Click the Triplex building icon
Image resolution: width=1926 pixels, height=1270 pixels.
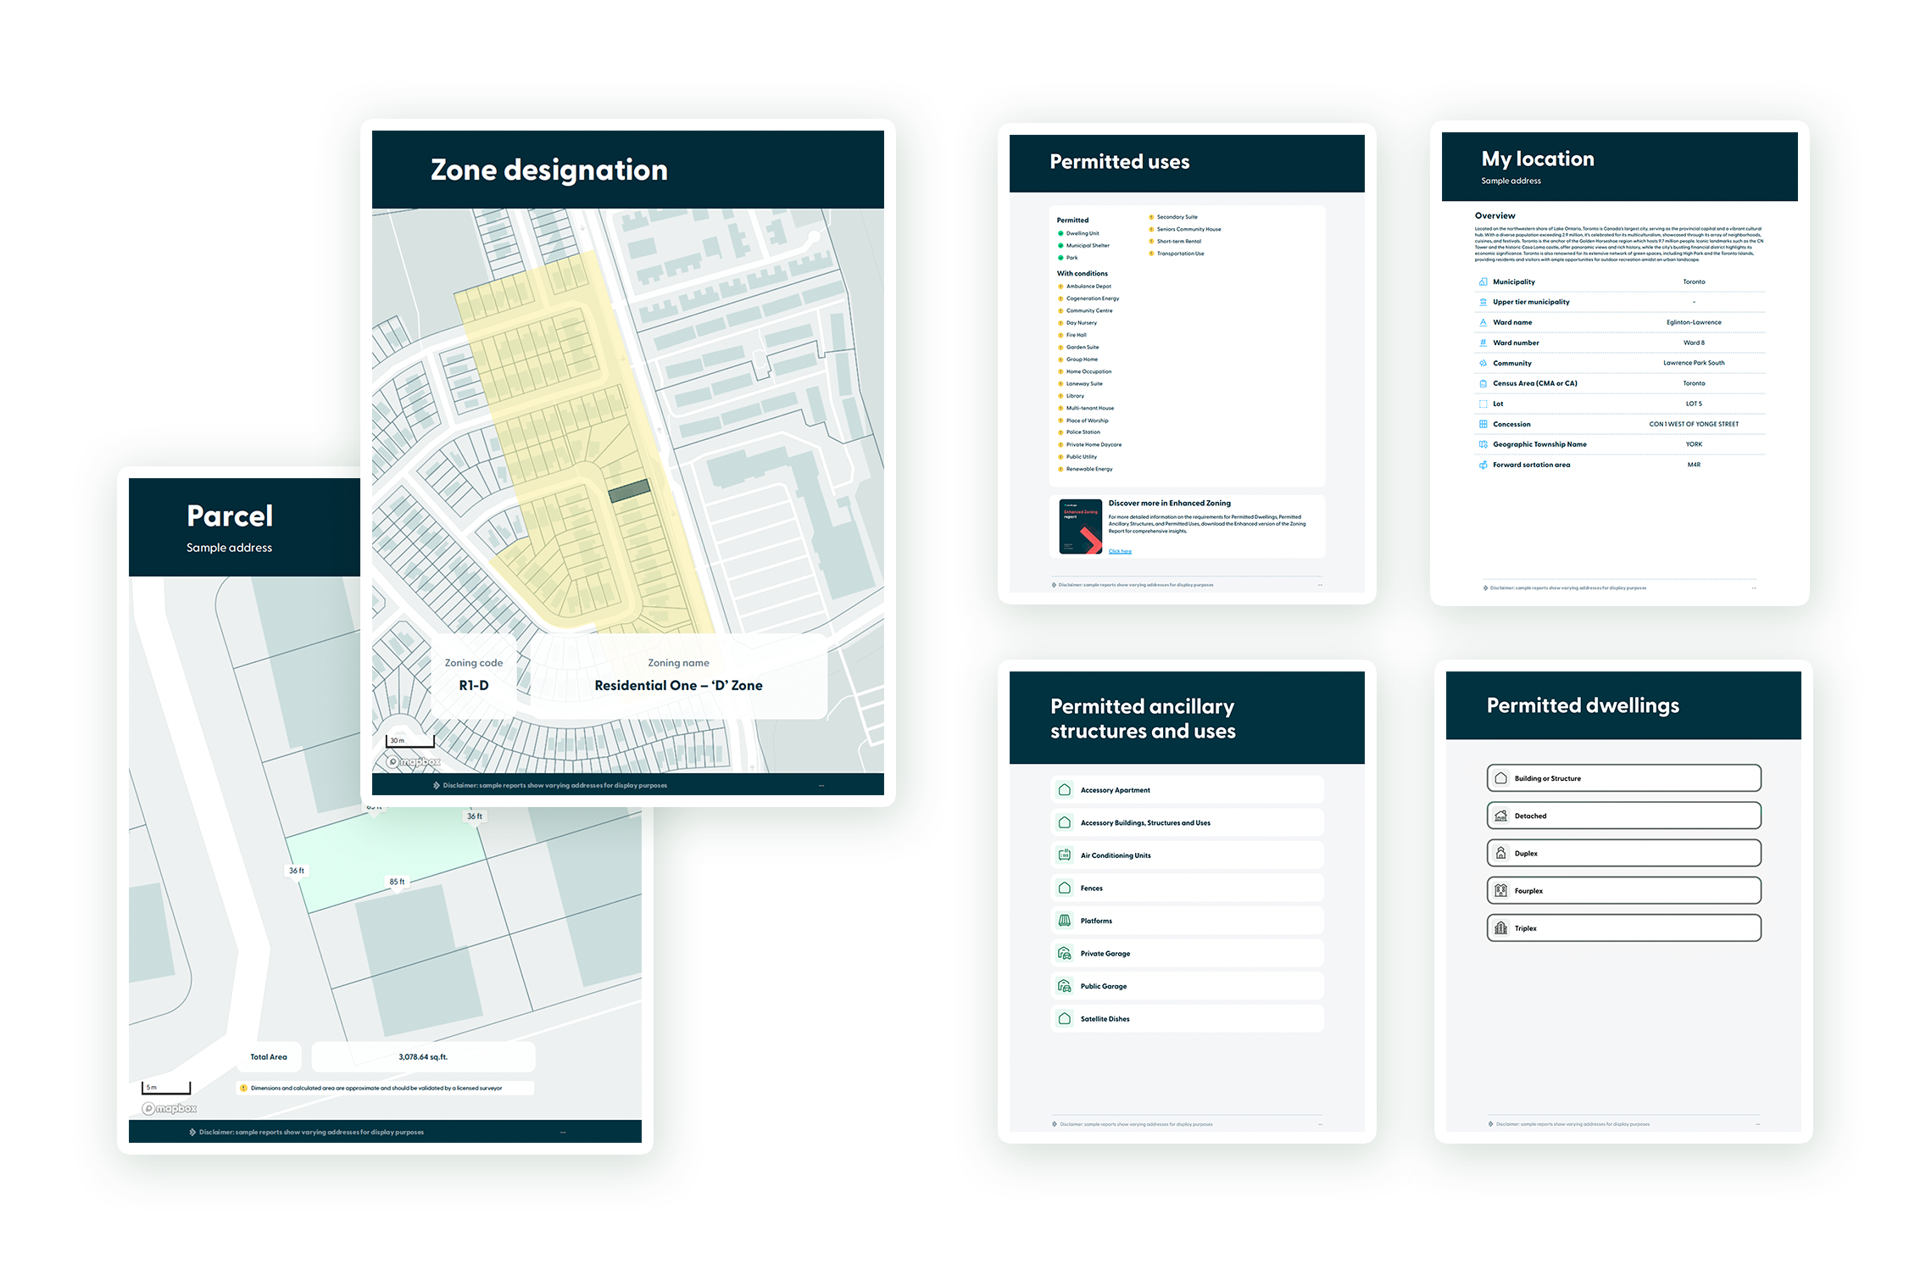(x=1500, y=927)
